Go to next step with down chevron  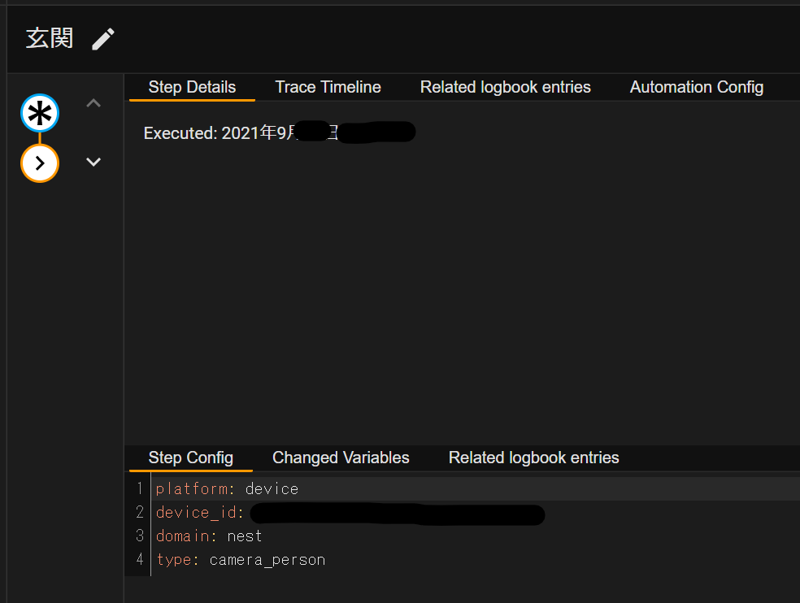tap(93, 162)
